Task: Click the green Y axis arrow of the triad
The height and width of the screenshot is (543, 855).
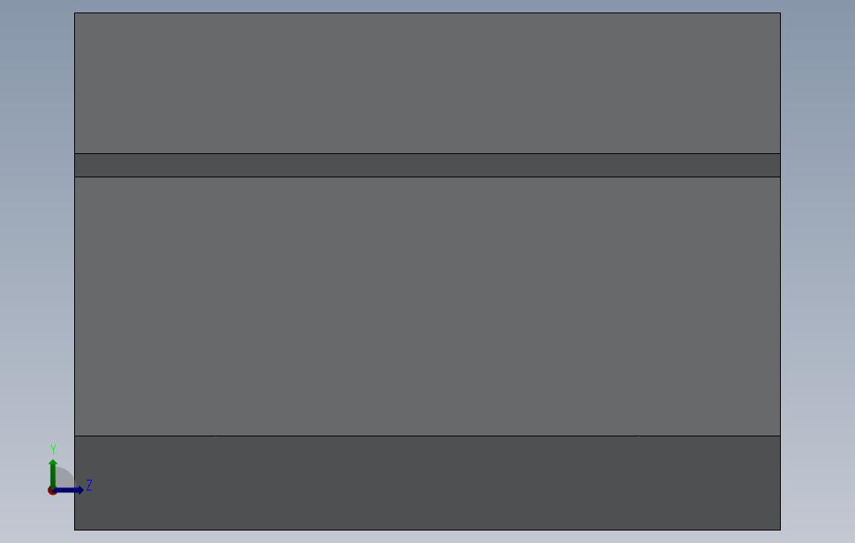Action: [52, 473]
